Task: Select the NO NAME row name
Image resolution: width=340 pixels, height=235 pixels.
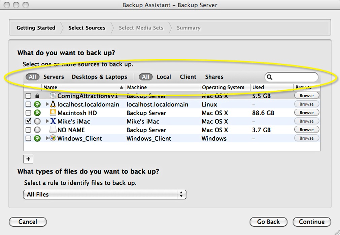Action: tap(71, 130)
